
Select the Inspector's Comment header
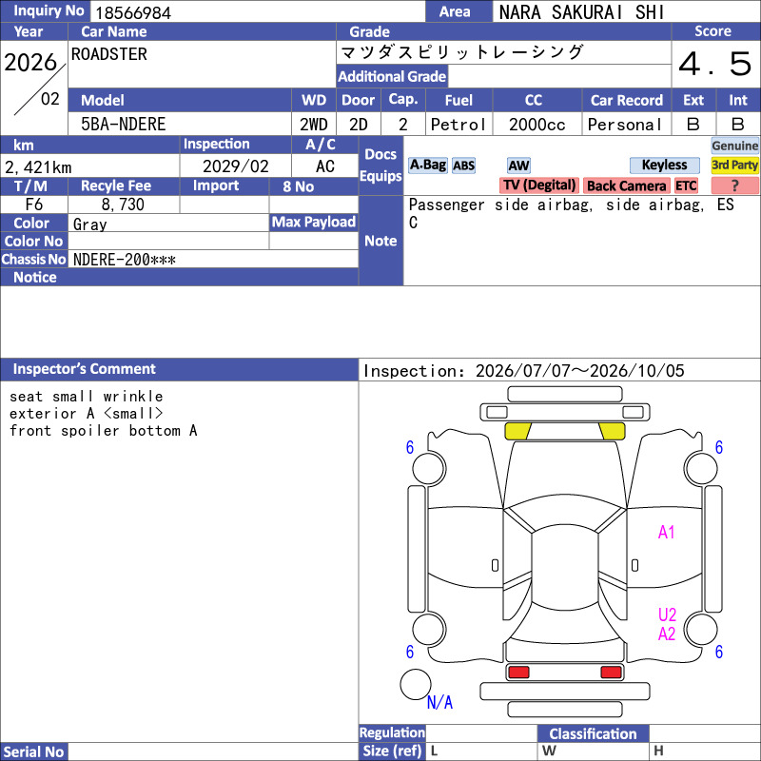point(179,369)
